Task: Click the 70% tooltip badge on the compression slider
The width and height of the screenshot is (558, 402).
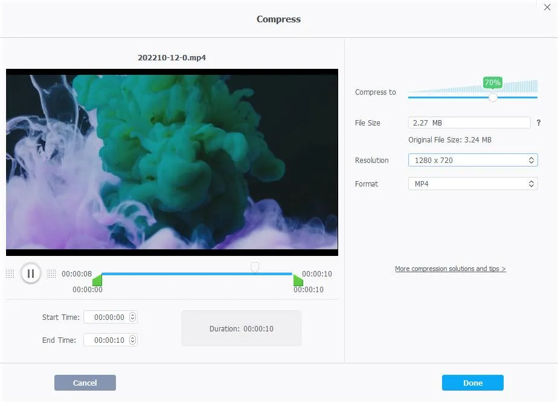Action: 492,82
